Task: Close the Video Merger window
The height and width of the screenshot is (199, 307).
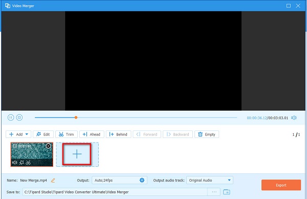Action: [298, 6]
